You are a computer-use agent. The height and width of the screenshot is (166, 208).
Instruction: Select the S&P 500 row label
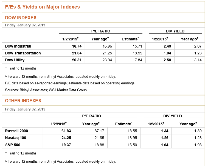pos(13,145)
